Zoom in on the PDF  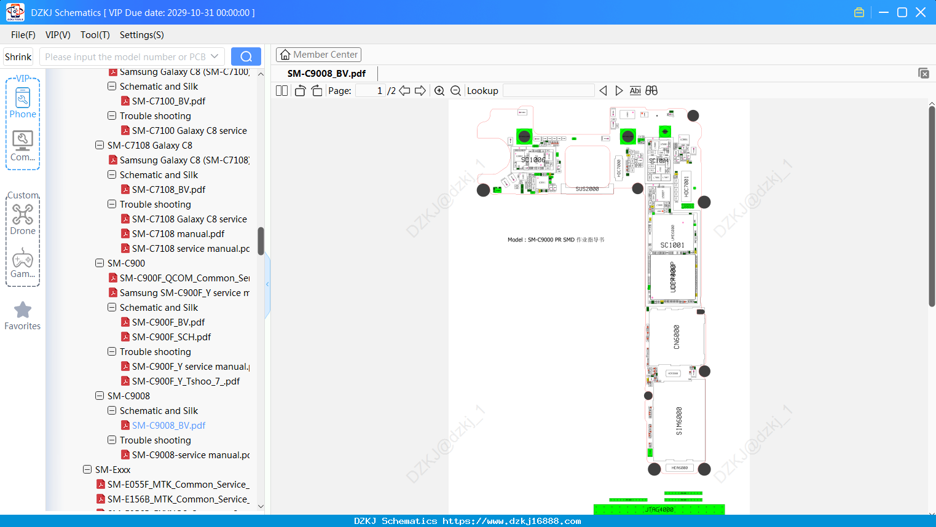point(439,91)
